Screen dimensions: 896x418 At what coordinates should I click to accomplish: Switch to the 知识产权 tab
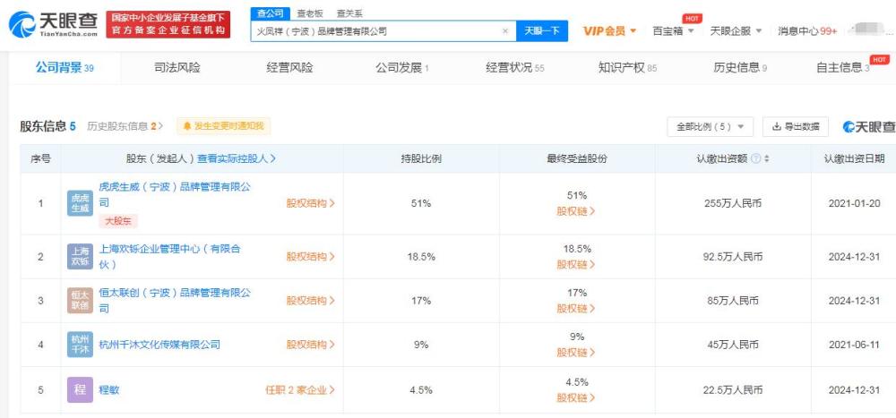pyautogui.click(x=626, y=68)
